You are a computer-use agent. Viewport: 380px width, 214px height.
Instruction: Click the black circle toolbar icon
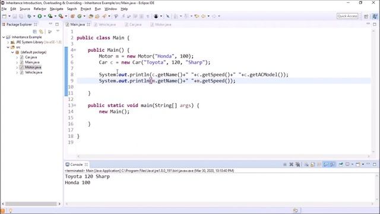coord(156,16)
